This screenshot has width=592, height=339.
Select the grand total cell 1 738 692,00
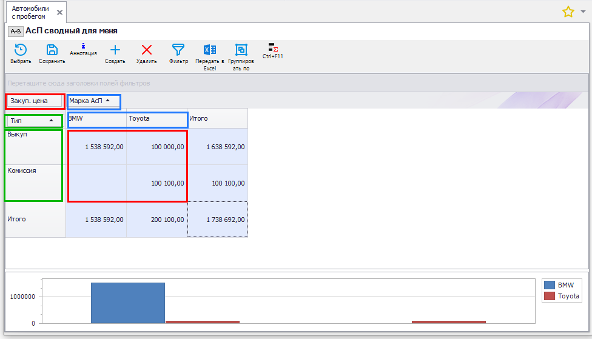[x=218, y=220]
